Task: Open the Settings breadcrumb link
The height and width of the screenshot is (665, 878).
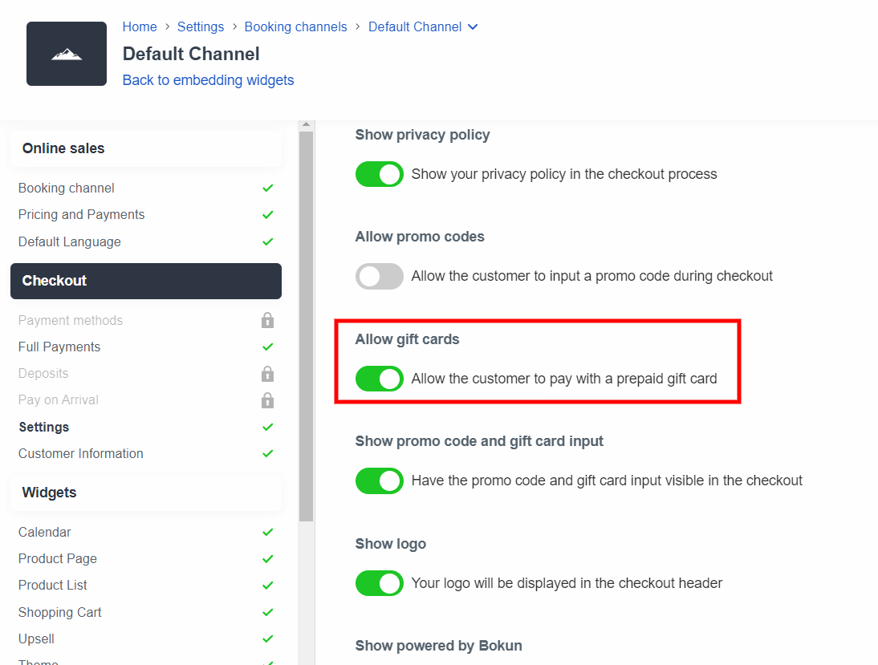Action: [x=201, y=26]
